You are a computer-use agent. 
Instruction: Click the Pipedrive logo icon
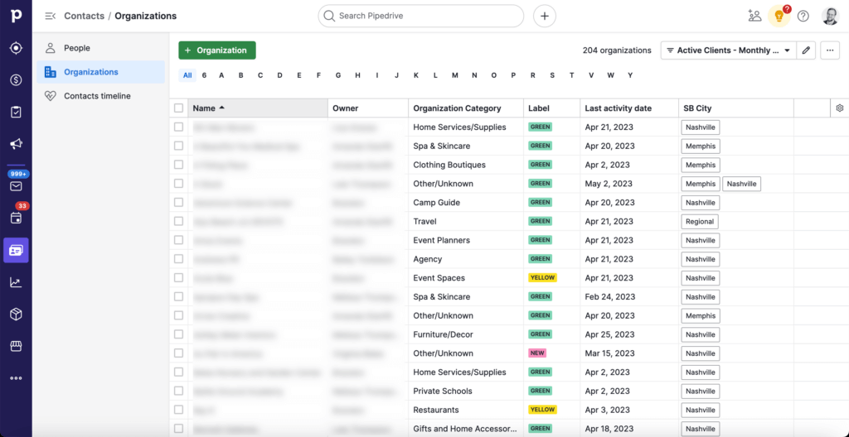tap(16, 16)
